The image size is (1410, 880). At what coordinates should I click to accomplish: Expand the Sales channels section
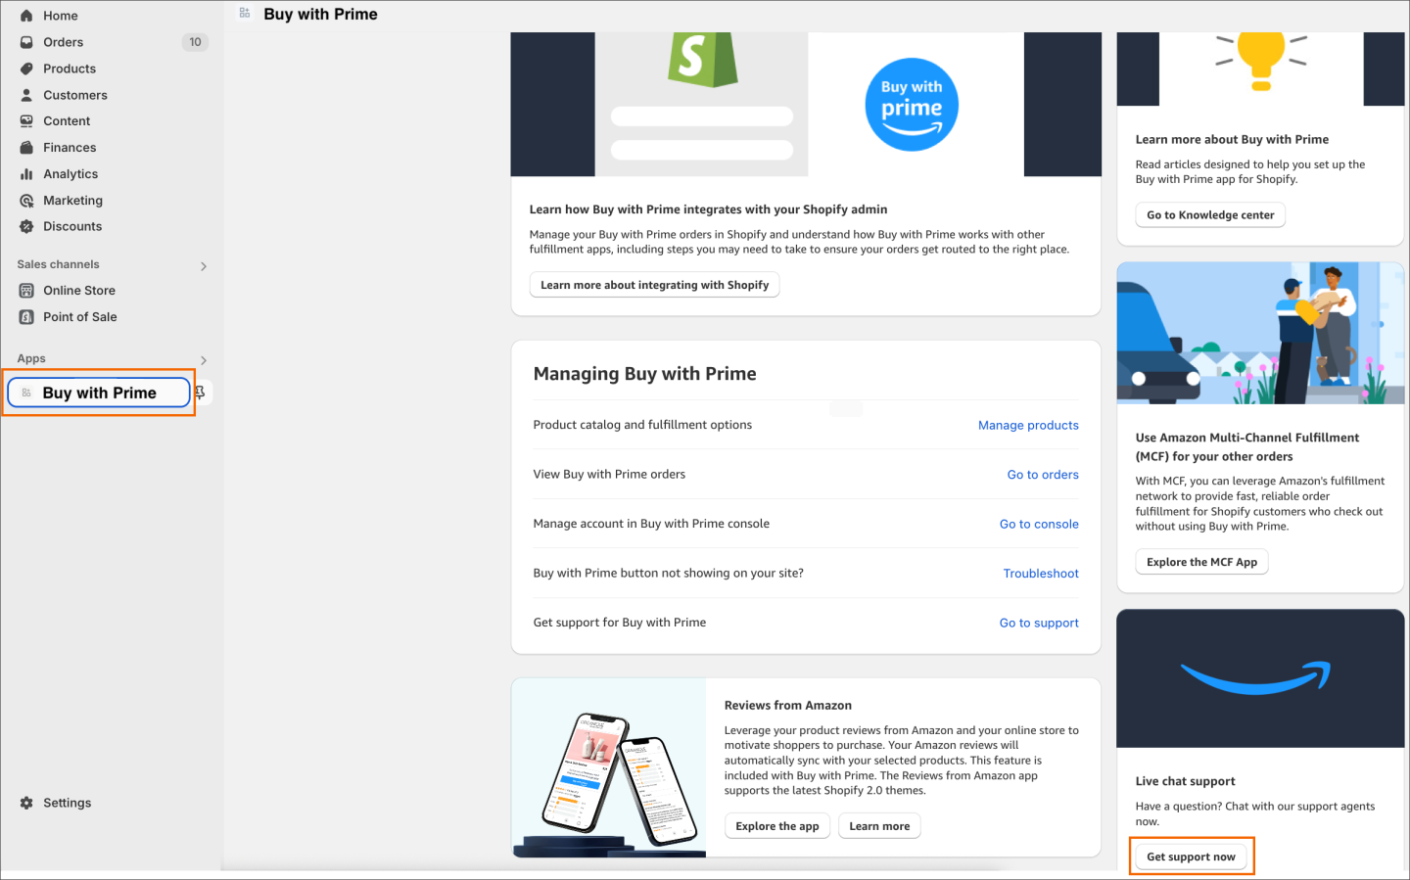point(203,265)
